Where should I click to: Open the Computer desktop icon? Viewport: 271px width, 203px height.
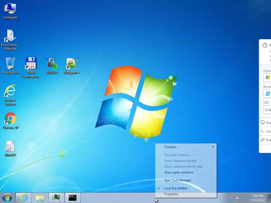click(10, 11)
